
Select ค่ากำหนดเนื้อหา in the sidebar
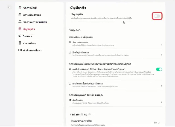tap(32, 50)
